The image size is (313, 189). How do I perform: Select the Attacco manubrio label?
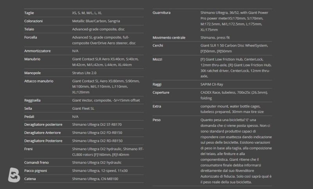tap(39, 81)
